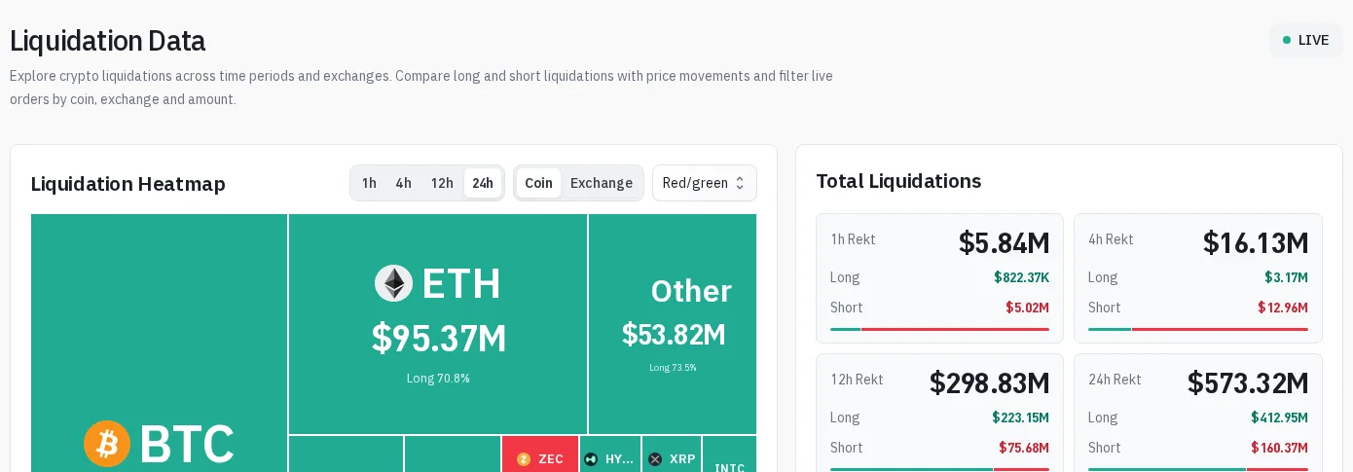The width and height of the screenshot is (1353, 472).
Task: Click the 24h Rekt $573.32M total
Action: coord(1248,383)
